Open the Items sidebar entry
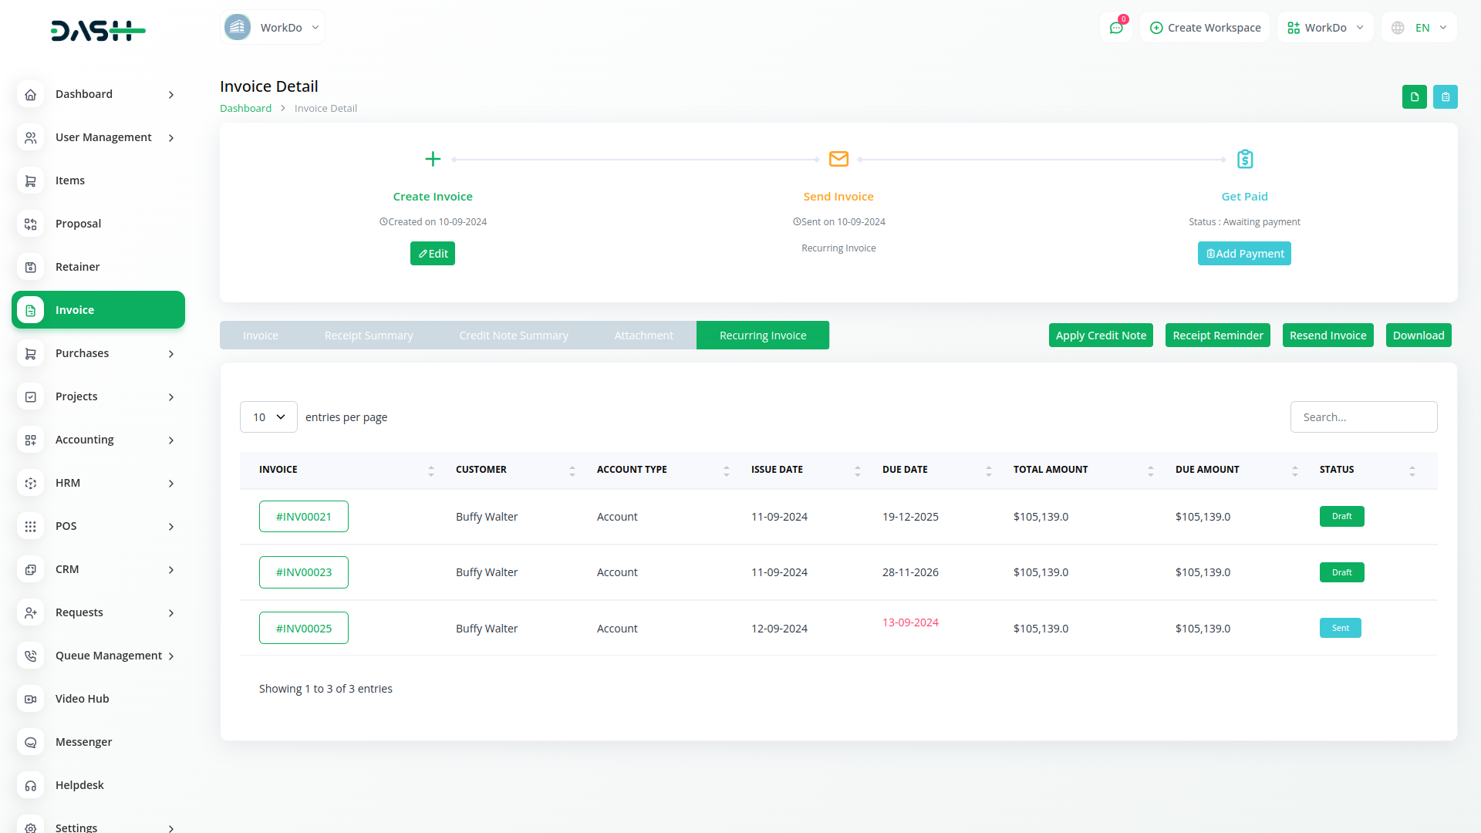This screenshot has height=833, width=1481. tap(70, 180)
